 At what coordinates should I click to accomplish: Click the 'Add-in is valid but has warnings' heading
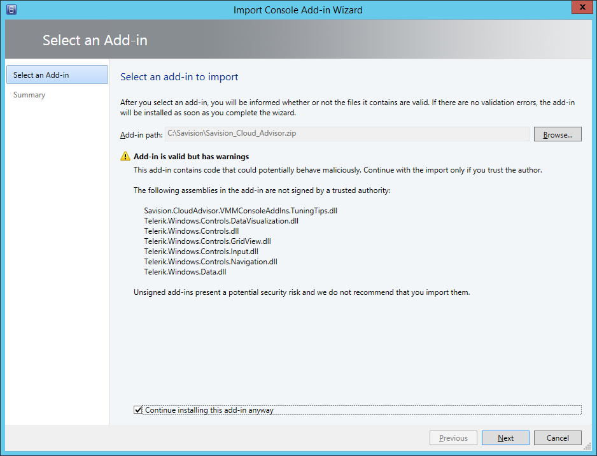[x=191, y=157]
